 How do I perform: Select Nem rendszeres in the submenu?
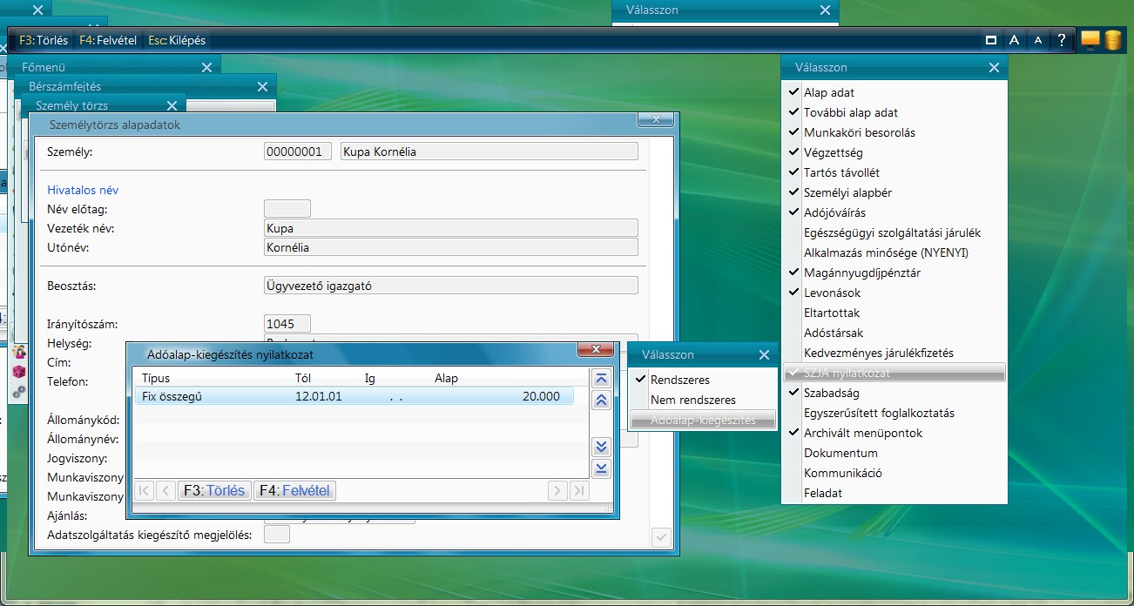(692, 400)
